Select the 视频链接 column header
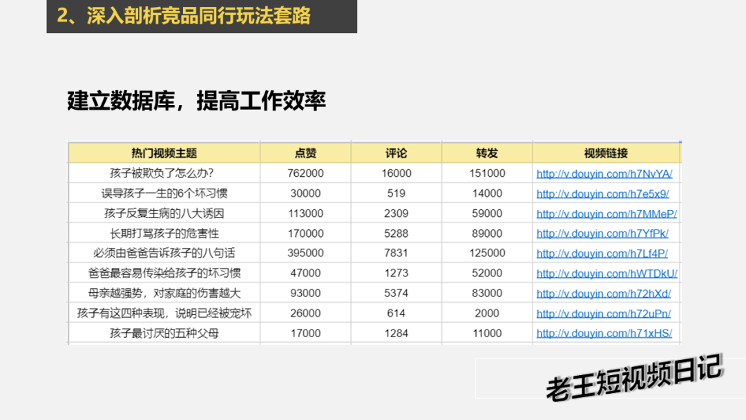Image resolution: width=746 pixels, height=420 pixels. click(x=606, y=153)
